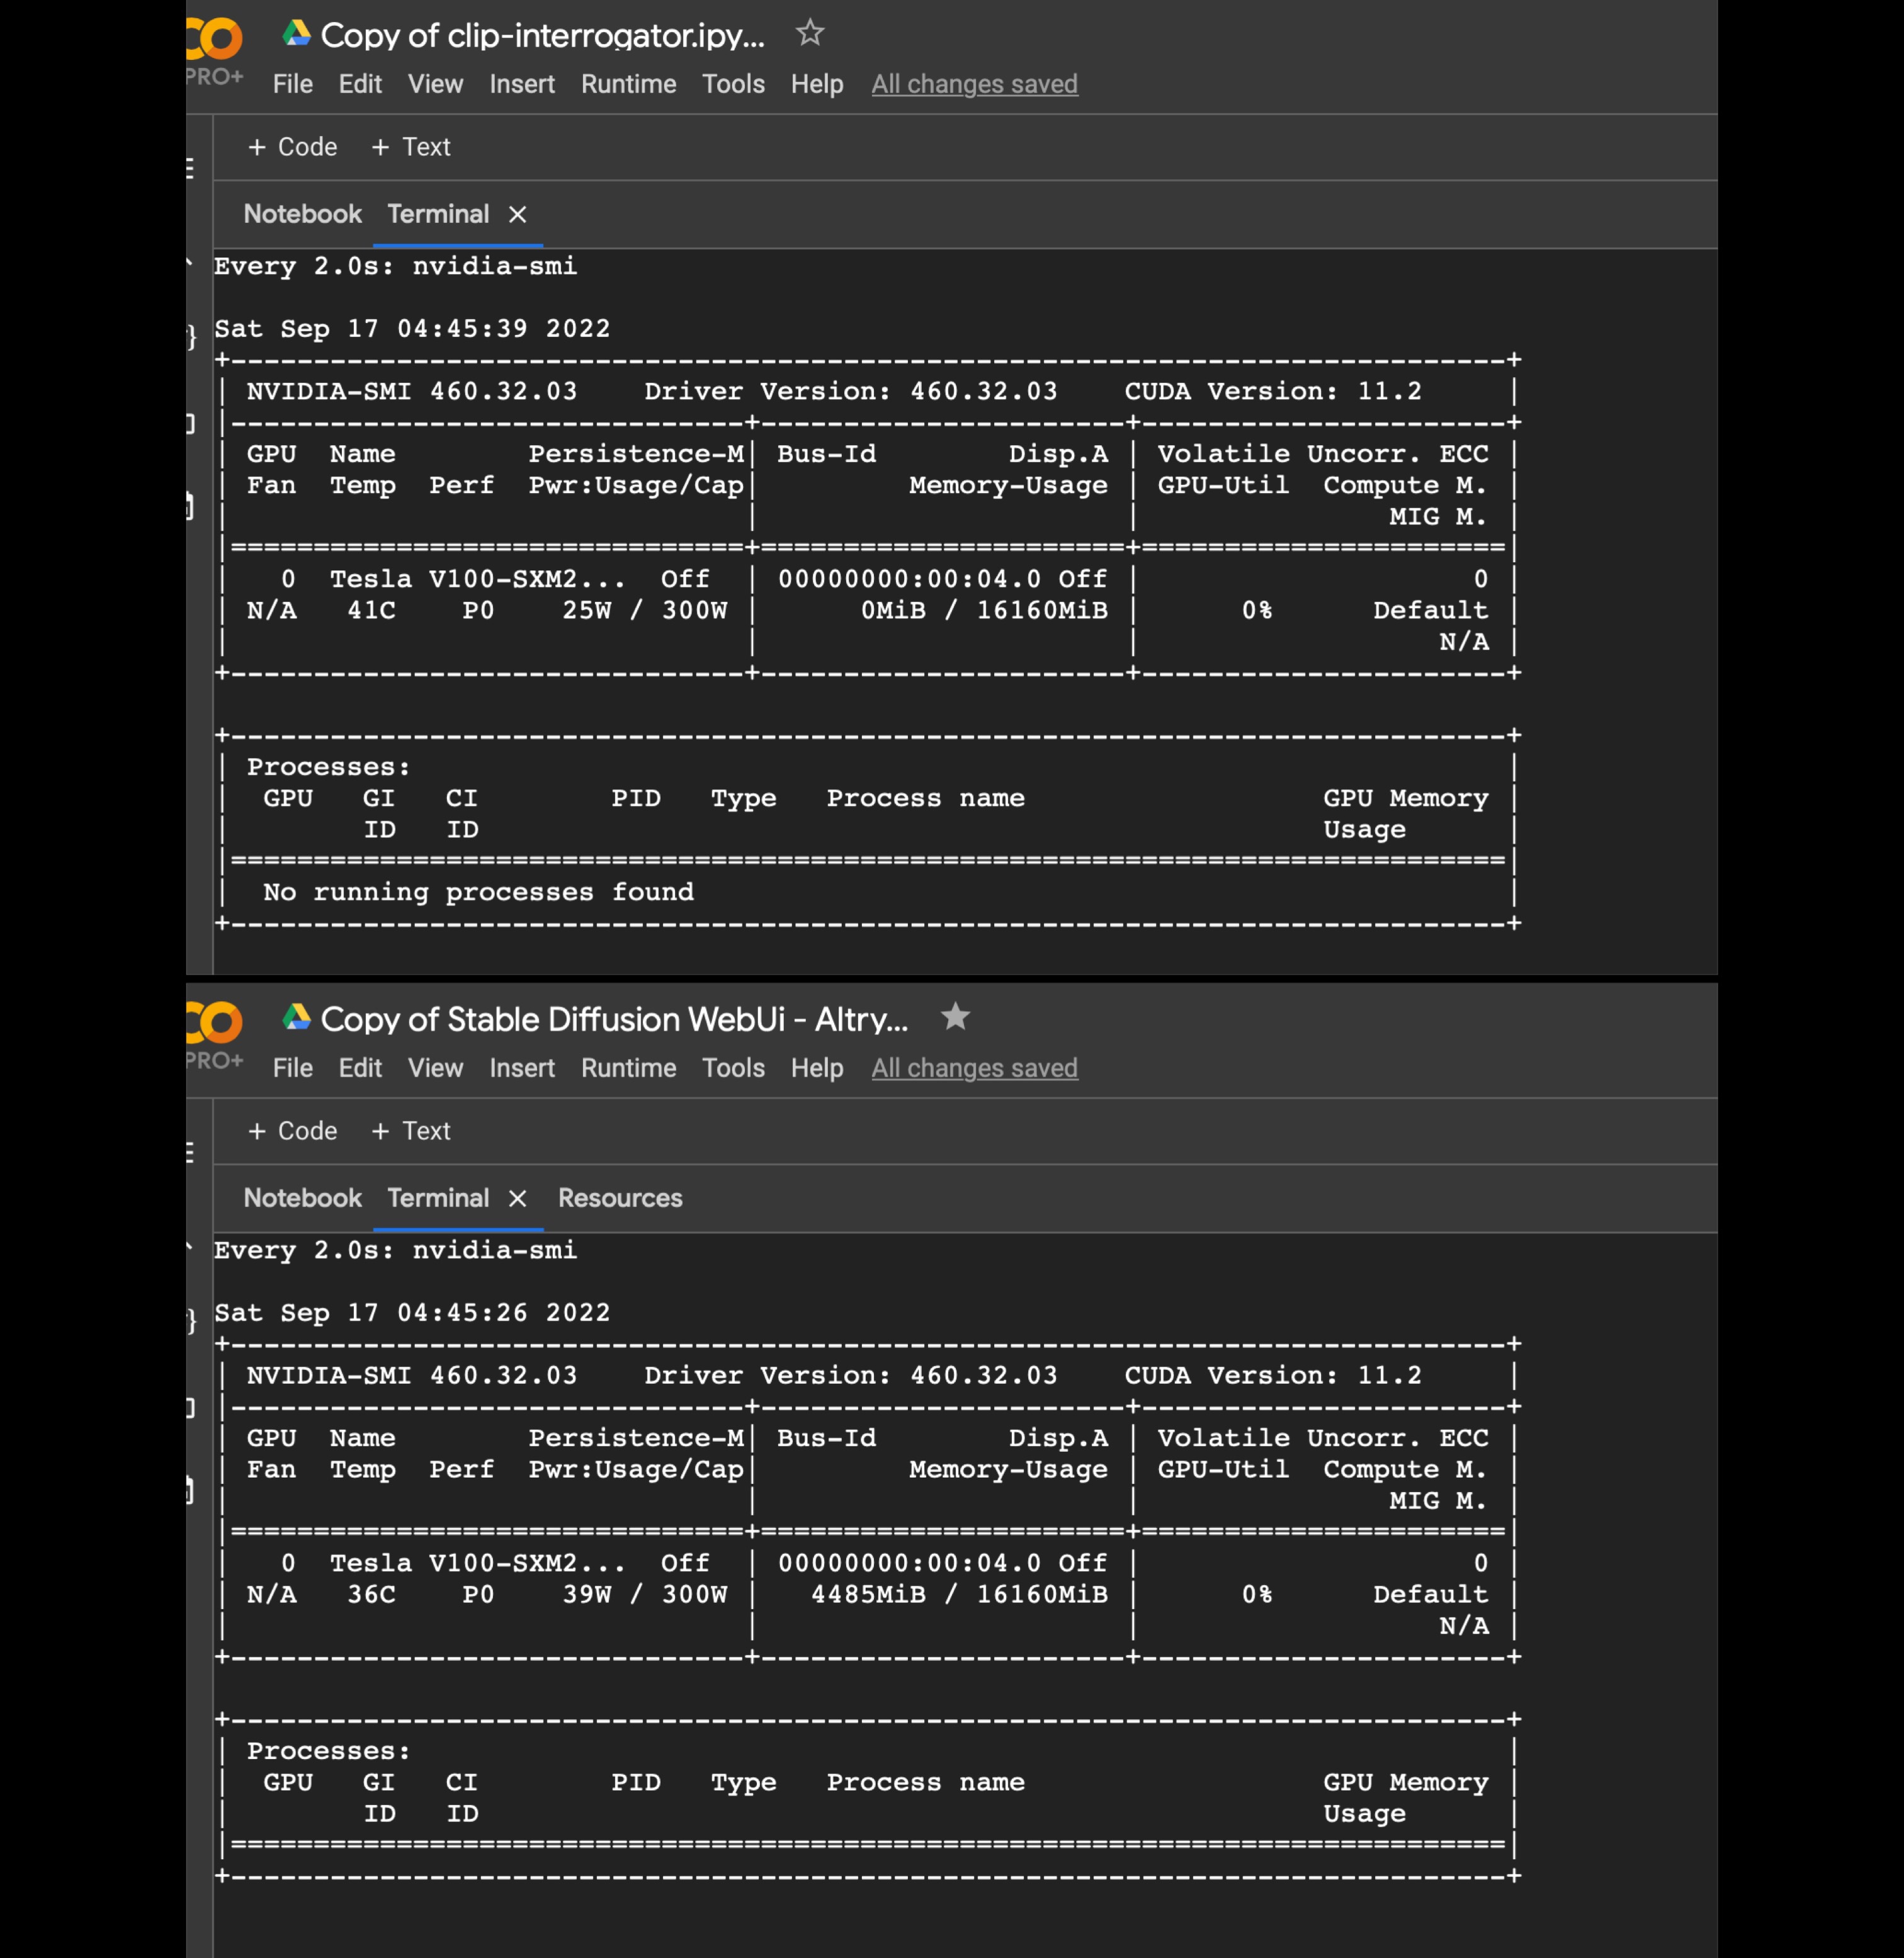The height and width of the screenshot is (1958, 1904).
Task: Open Help menu in clip-interrogator window
Action: 817,84
